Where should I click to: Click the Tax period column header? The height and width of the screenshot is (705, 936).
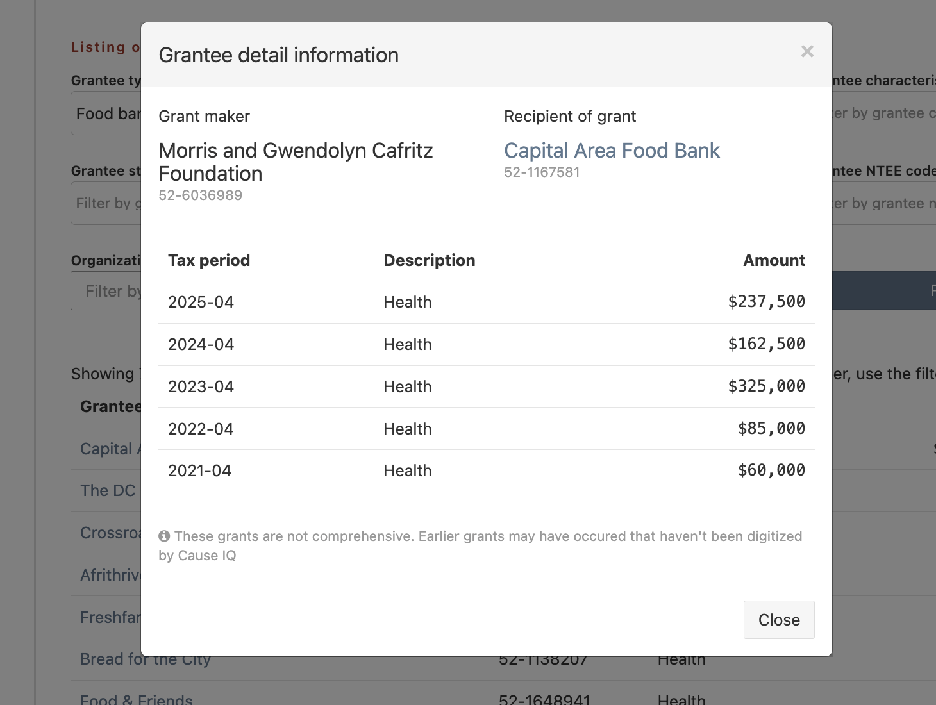tap(209, 260)
